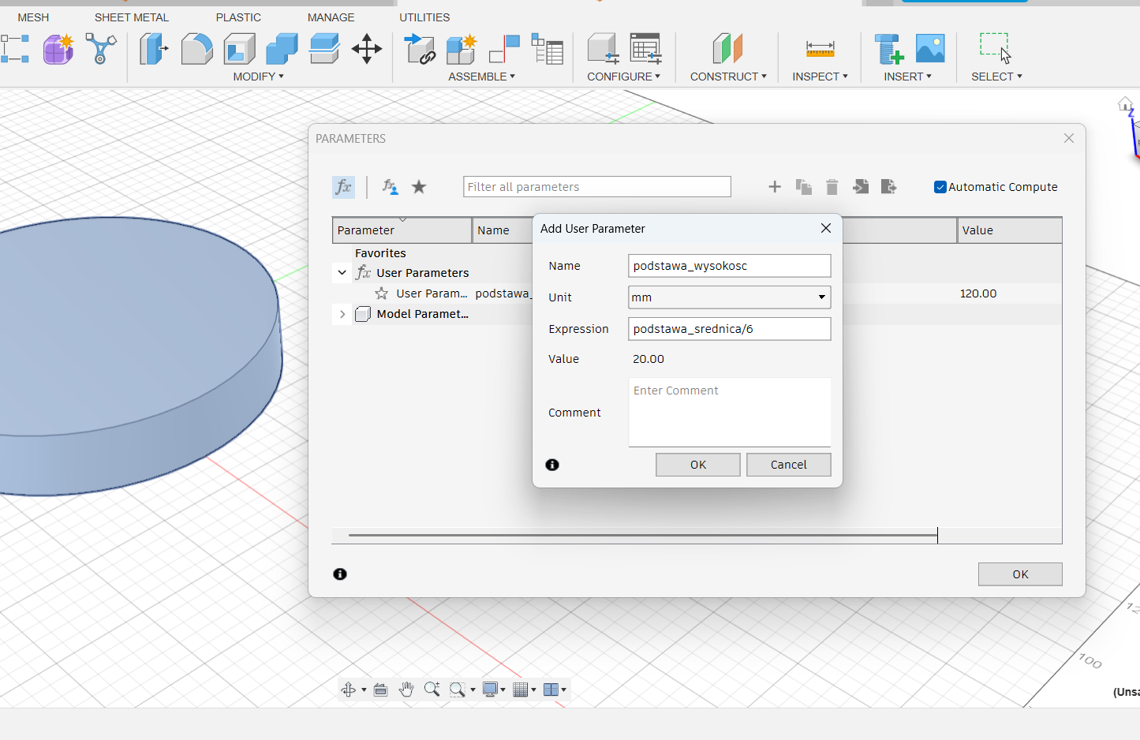Select the Press Pull tool icon

[154, 49]
